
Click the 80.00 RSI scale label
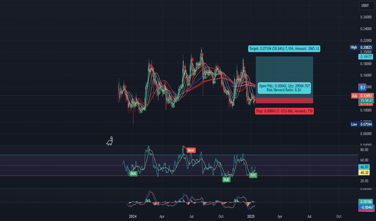pyautogui.click(x=364, y=150)
